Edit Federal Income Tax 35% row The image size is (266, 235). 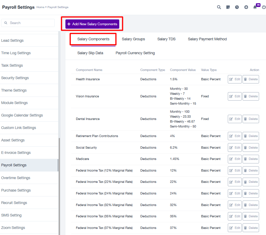click(235, 216)
